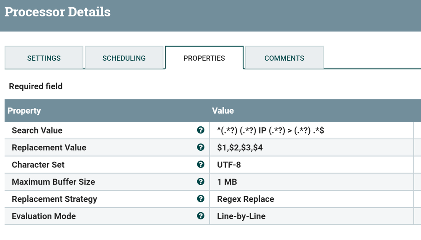Click the Property column header
The height and width of the screenshot is (240, 421).
[24, 111]
